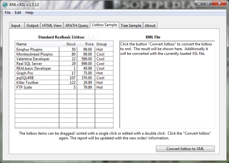The image size is (229, 163).
Task: Click stock value 80 for Monkeybread Plugins
Action: (x=73, y=54)
